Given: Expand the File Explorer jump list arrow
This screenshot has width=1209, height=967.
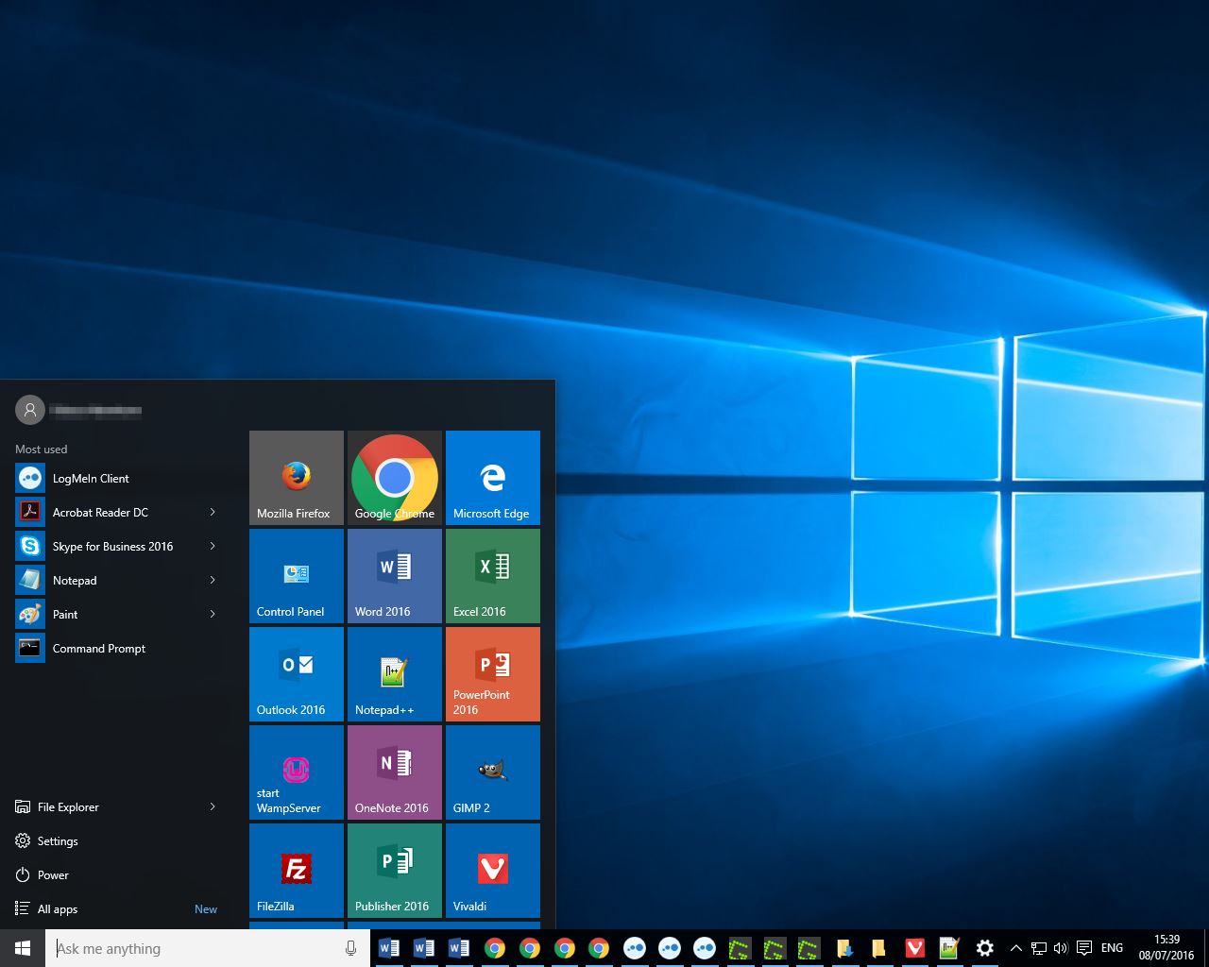Looking at the screenshot, I should tap(213, 806).
